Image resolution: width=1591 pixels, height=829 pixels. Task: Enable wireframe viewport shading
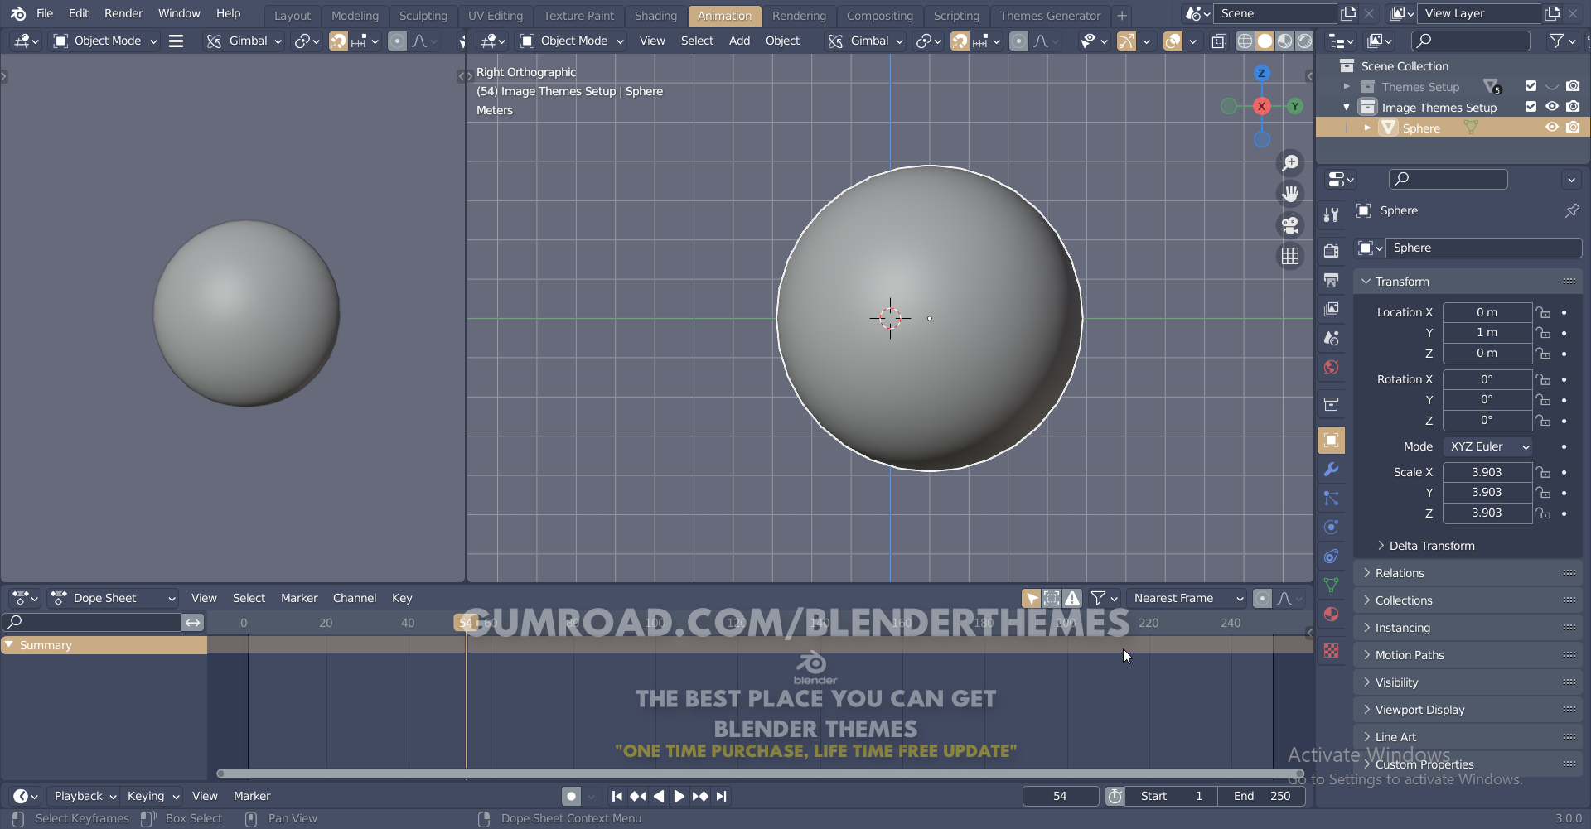(x=1246, y=41)
